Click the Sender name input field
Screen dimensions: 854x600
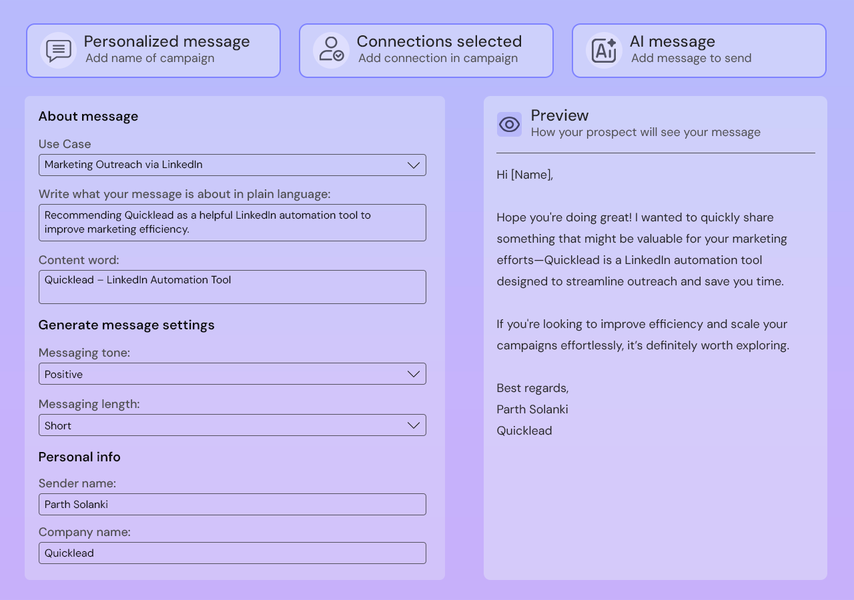pos(232,504)
